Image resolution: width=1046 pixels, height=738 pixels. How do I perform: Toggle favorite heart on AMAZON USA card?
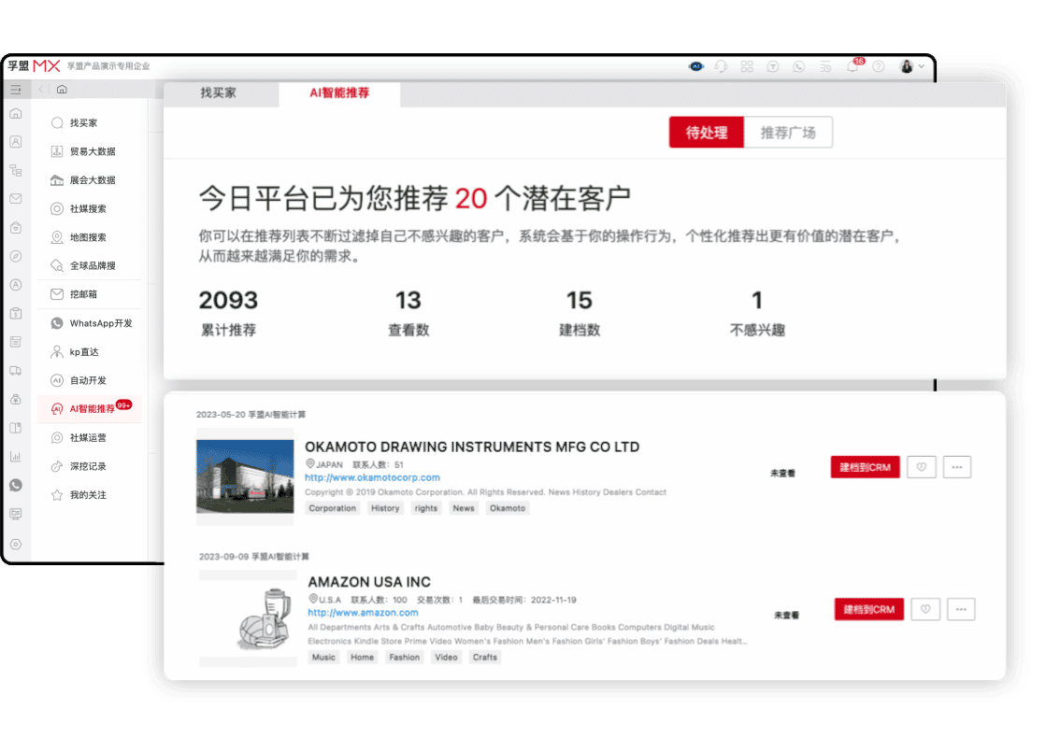[924, 609]
